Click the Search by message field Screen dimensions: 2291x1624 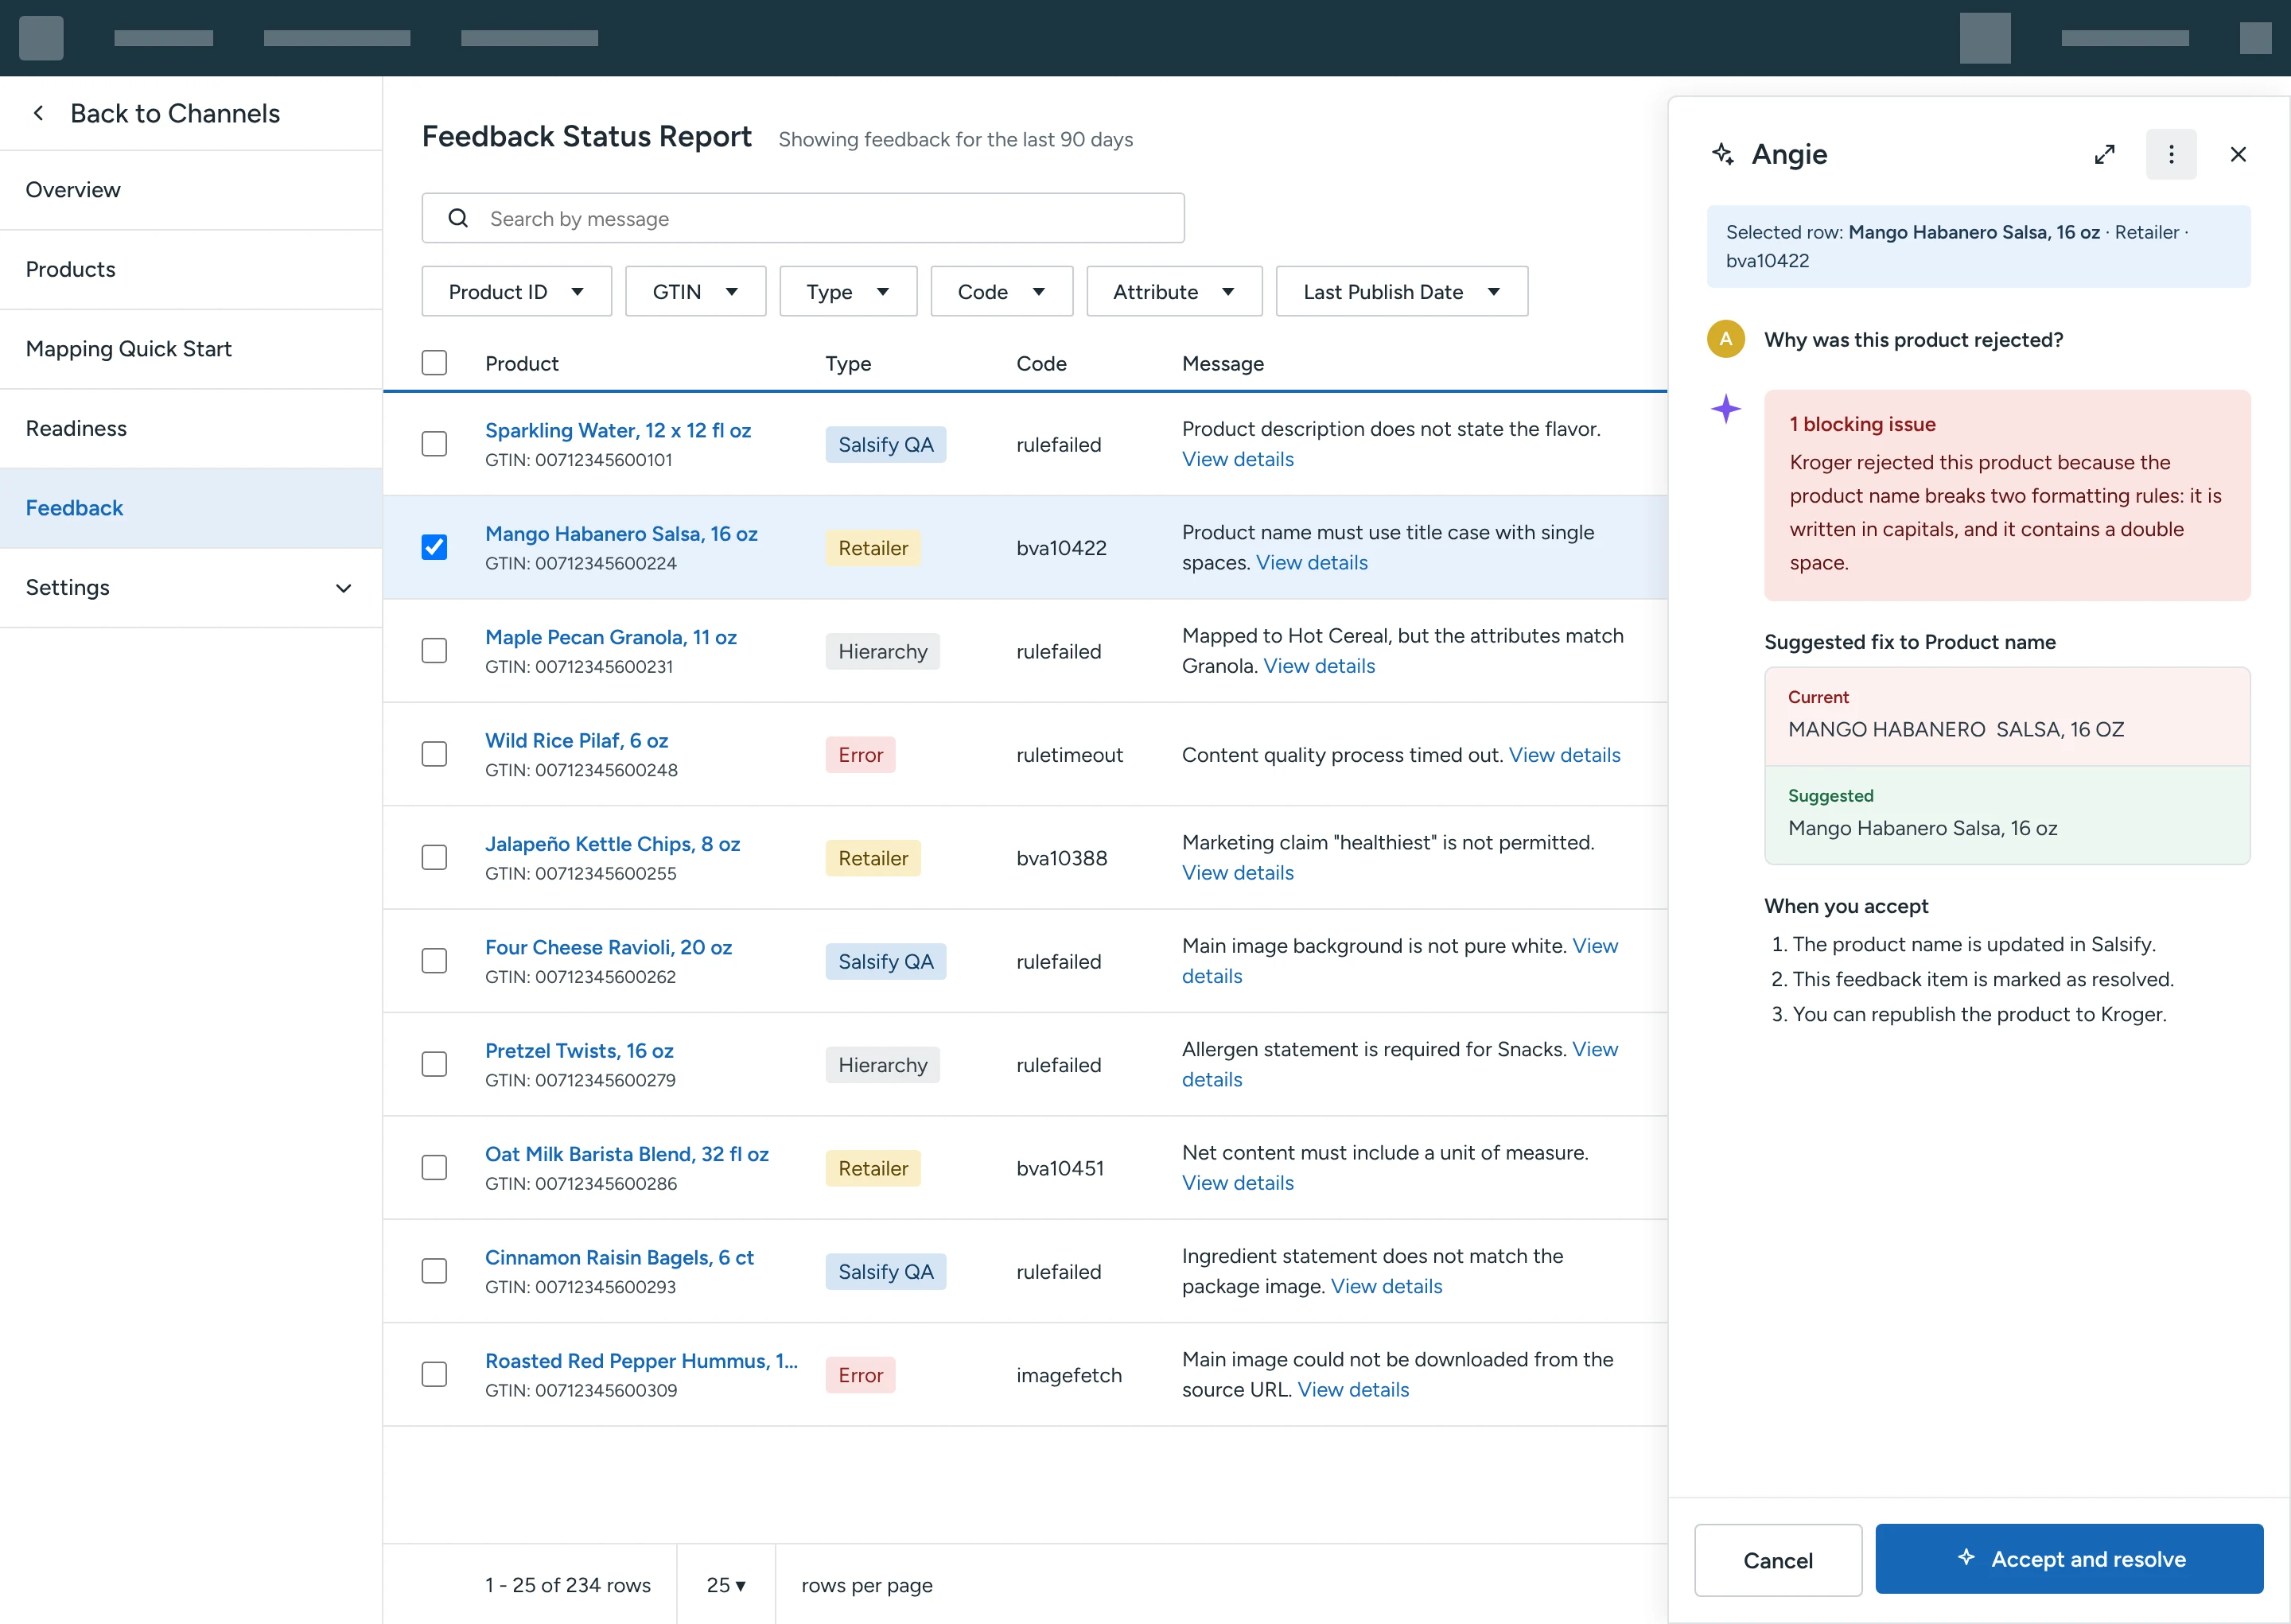tap(803, 218)
